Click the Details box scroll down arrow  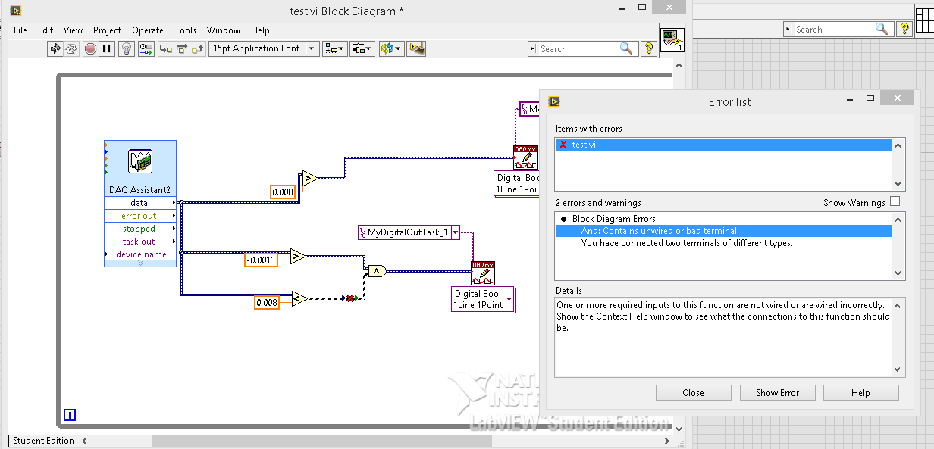[898, 369]
